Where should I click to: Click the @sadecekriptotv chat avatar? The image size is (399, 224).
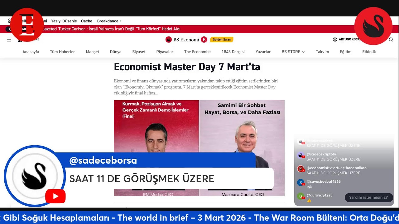(301, 155)
